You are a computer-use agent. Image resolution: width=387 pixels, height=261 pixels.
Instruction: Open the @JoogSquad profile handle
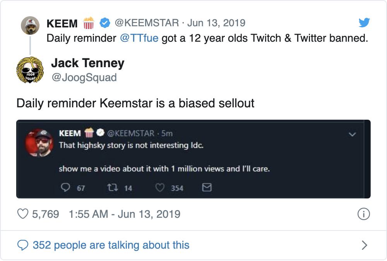84,78
